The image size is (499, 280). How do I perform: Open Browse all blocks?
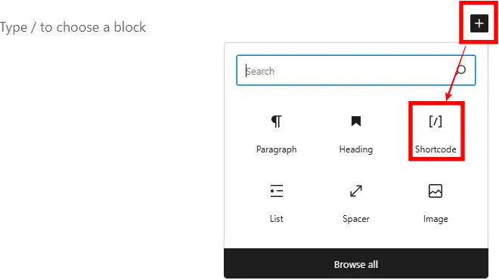click(x=356, y=264)
